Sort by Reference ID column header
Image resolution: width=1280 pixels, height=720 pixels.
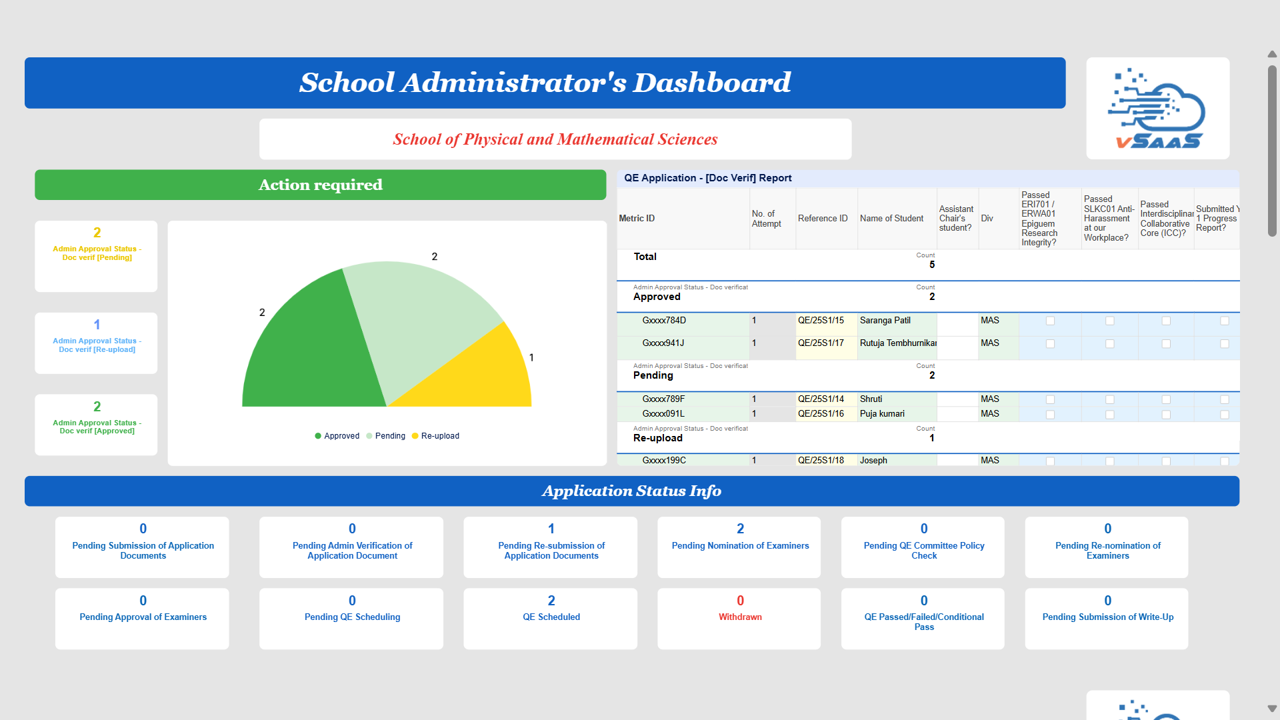click(x=823, y=219)
